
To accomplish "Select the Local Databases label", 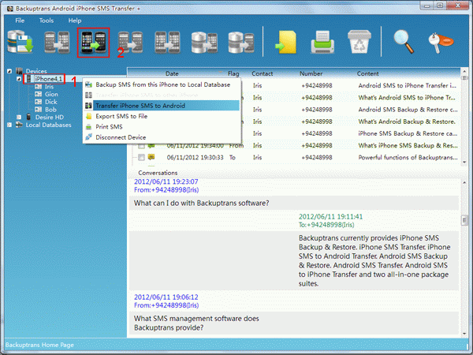I will [48, 125].
